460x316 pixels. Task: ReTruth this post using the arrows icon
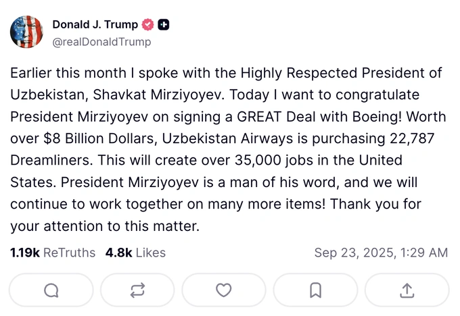pos(137,290)
